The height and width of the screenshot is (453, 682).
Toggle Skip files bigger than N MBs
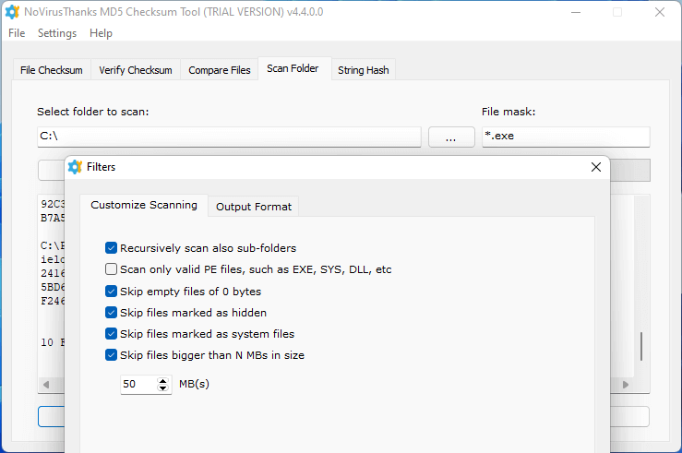[111, 355]
